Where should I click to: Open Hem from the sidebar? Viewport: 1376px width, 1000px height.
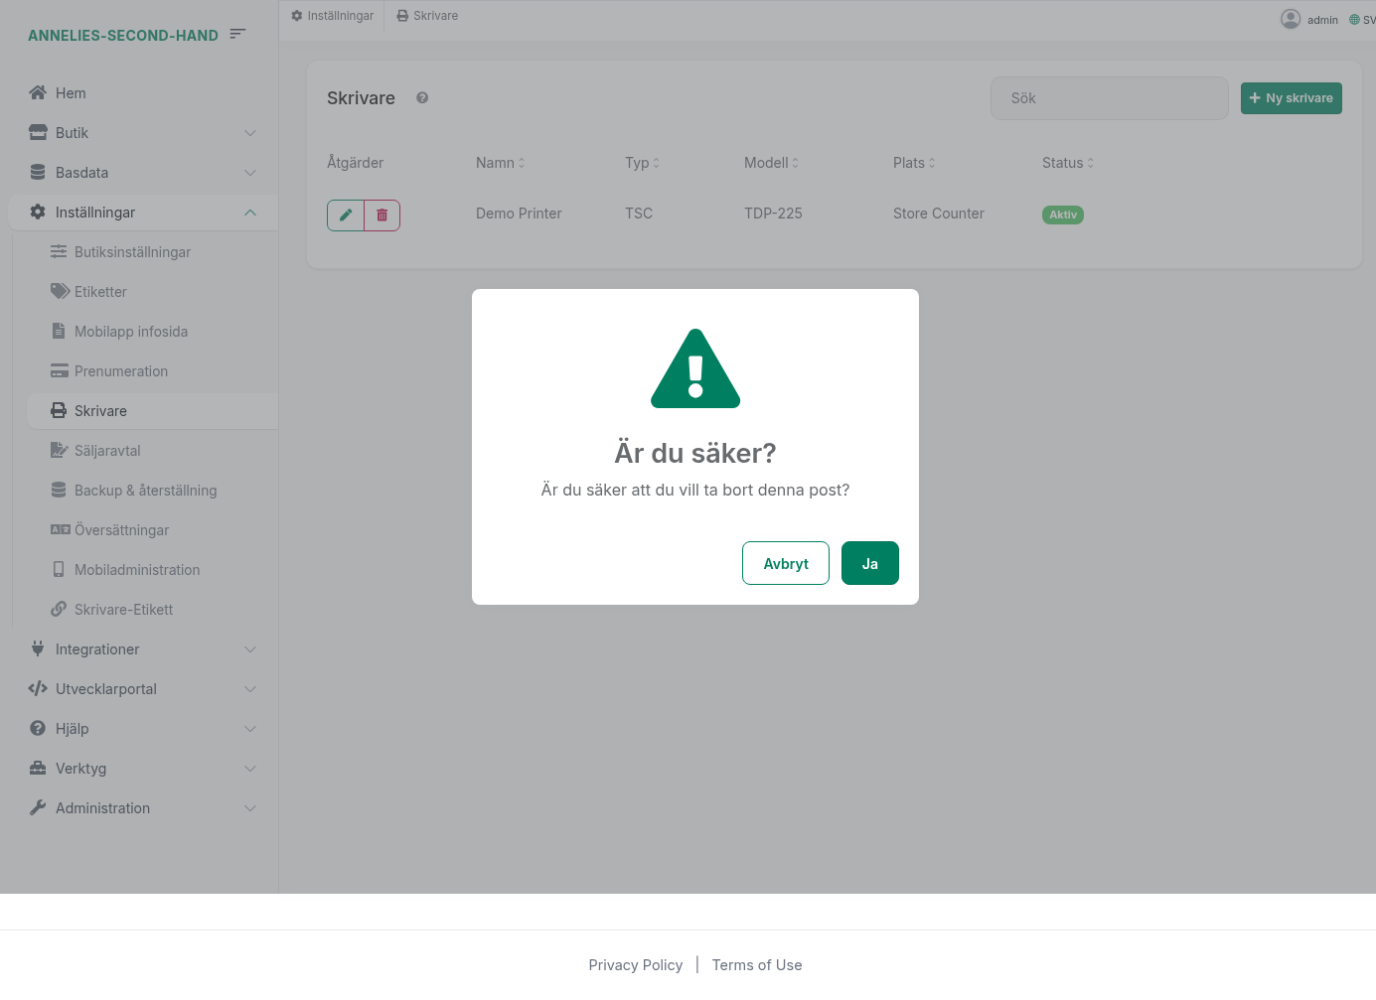[71, 93]
